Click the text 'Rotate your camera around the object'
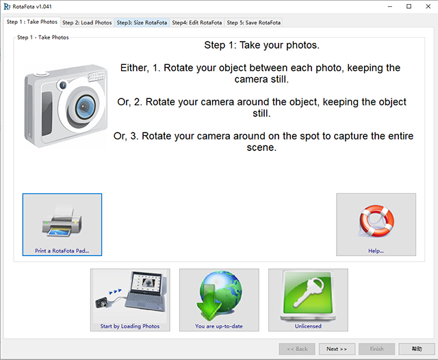Viewport: 438px width, 360px height. 232,102
